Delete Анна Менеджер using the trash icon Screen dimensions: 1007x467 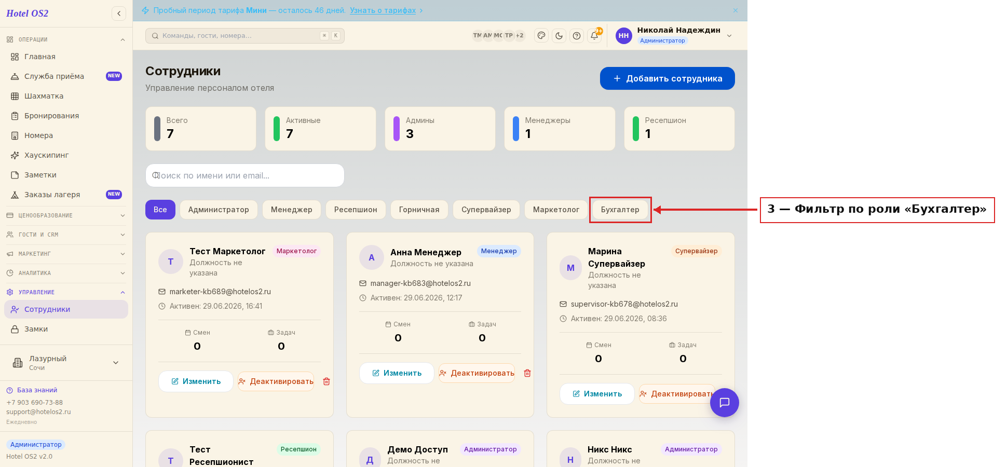point(527,373)
